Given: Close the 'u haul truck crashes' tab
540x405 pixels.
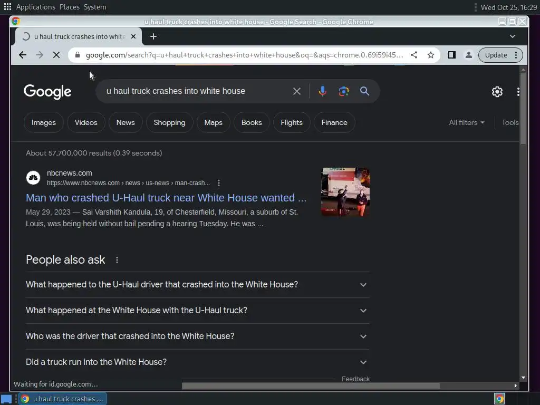Looking at the screenshot, I should pos(133,36).
